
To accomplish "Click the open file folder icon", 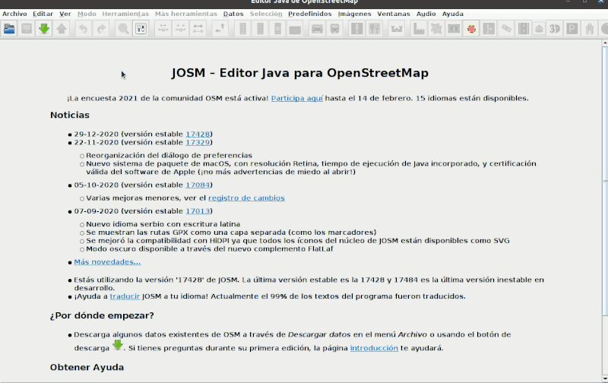I will (x=10, y=29).
